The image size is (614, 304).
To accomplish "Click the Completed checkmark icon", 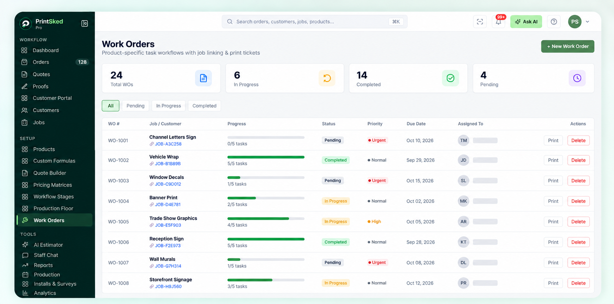I will click(x=450, y=78).
